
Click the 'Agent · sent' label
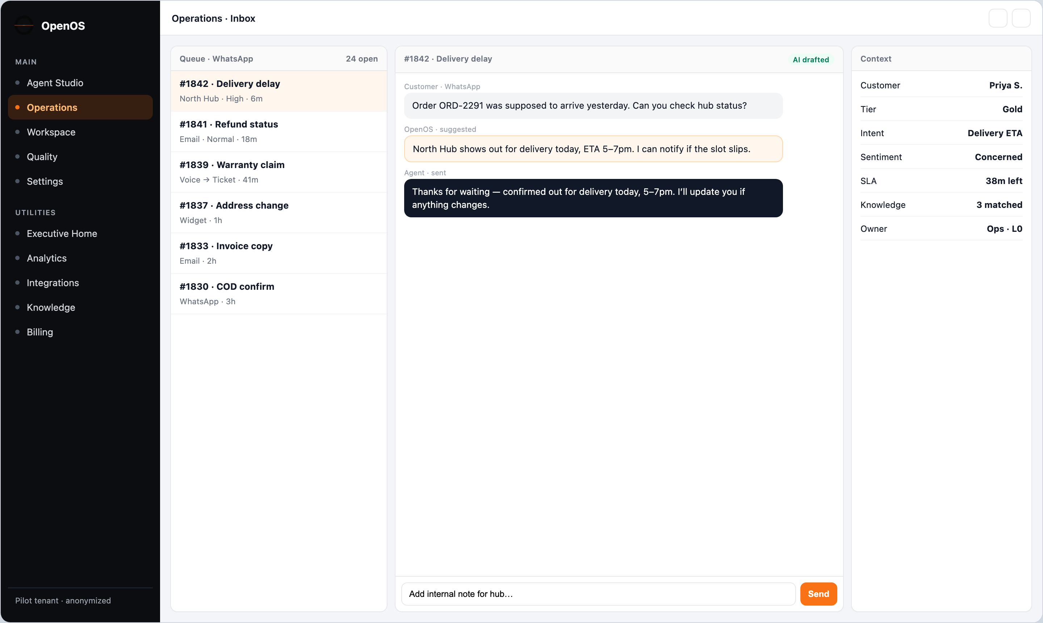click(425, 173)
